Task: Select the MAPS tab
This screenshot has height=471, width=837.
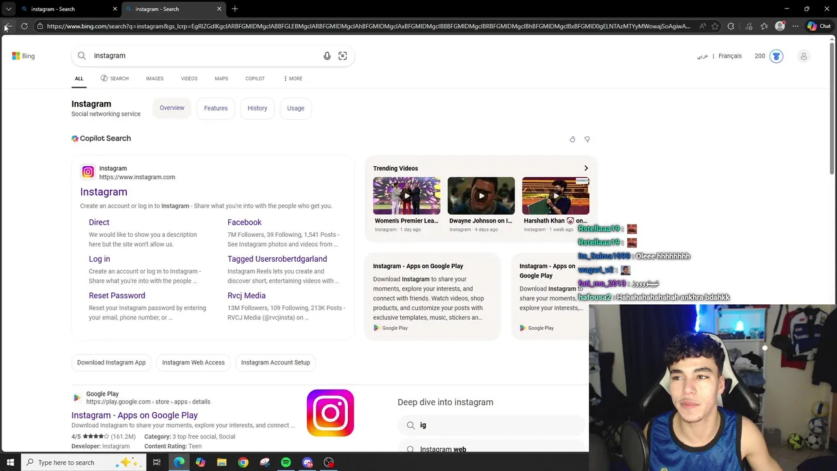Action: click(222, 78)
